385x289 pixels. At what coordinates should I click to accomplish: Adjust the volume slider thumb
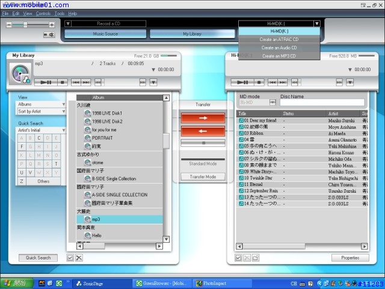pos(25,25)
